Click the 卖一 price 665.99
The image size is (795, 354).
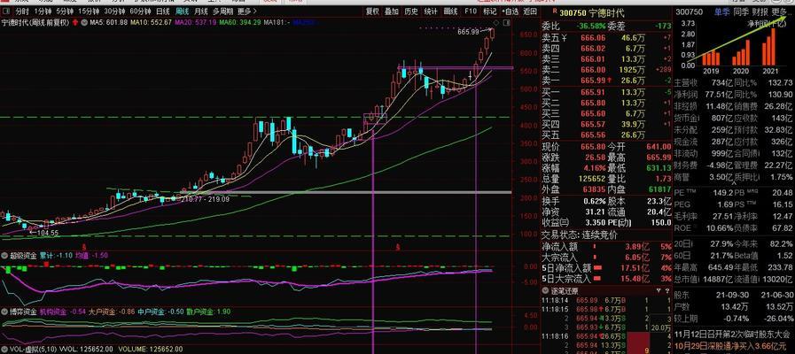(593, 81)
